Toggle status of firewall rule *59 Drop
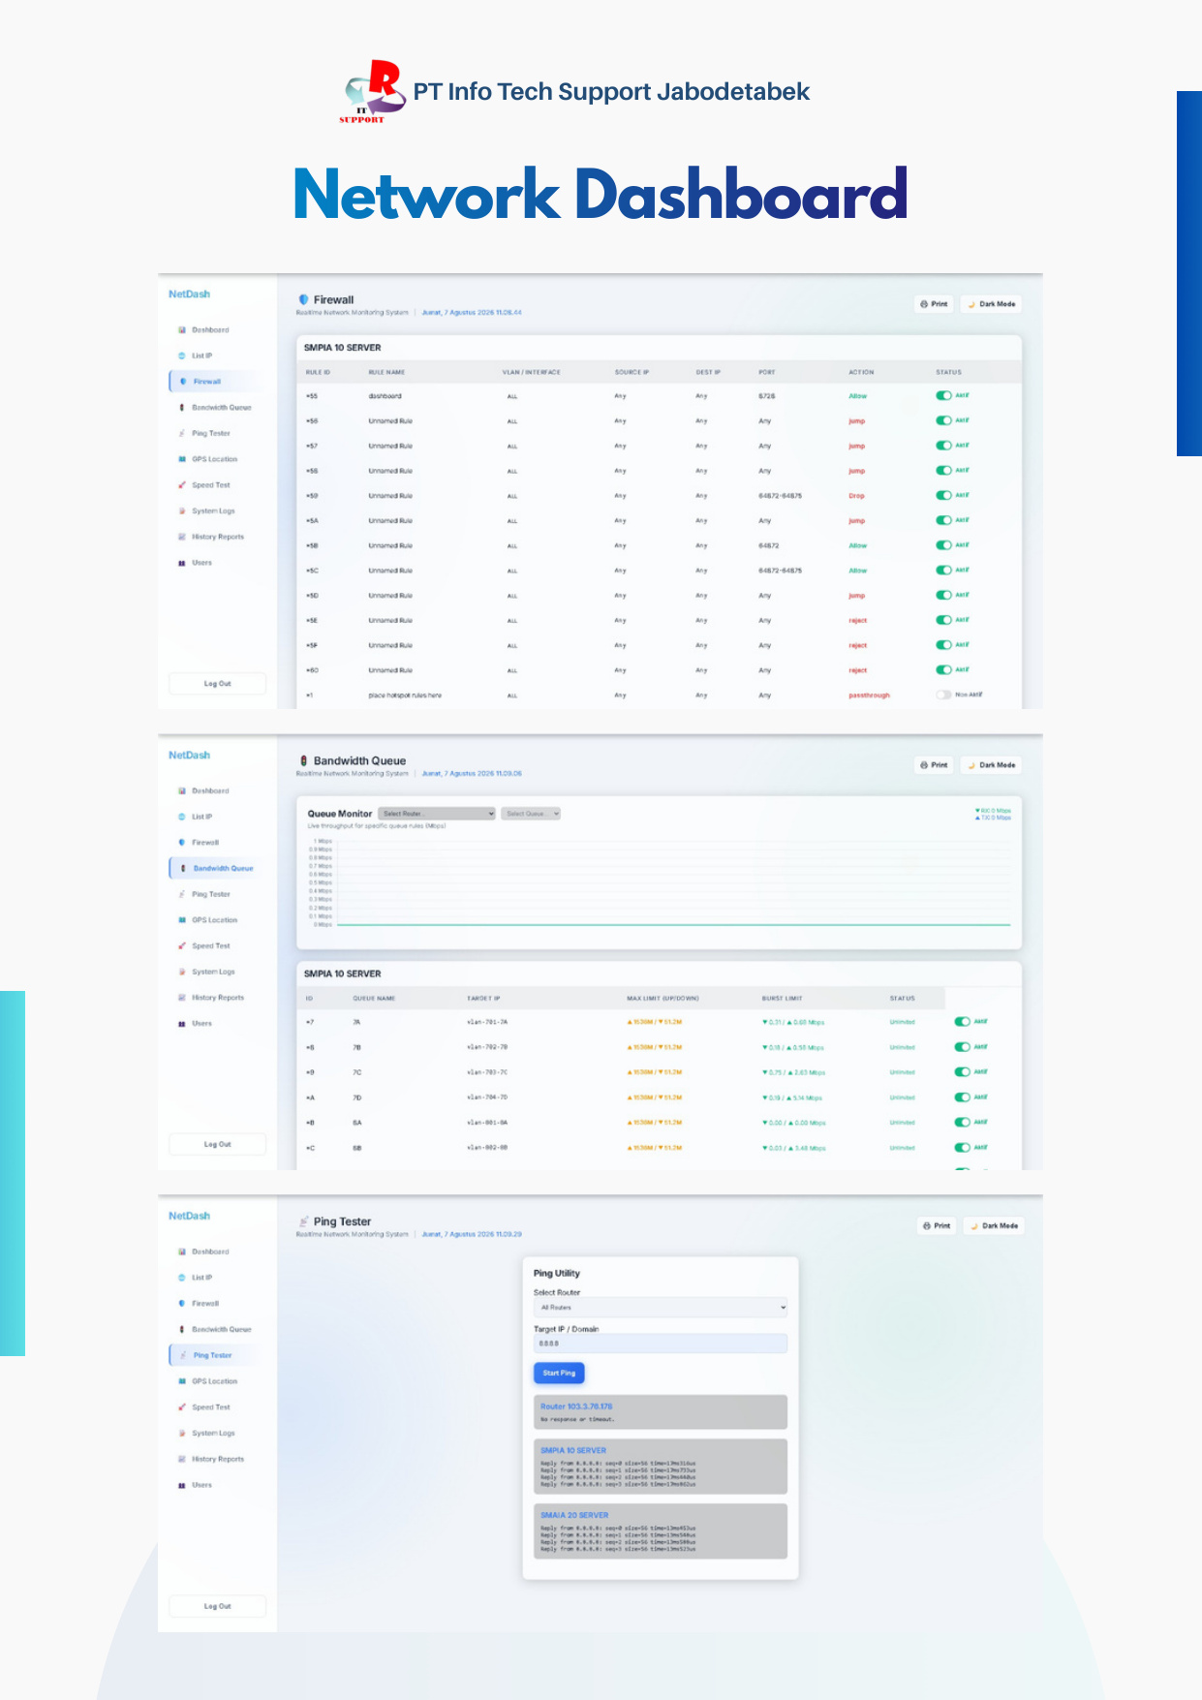The height and width of the screenshot is (1700, 1202). (943, 495)
